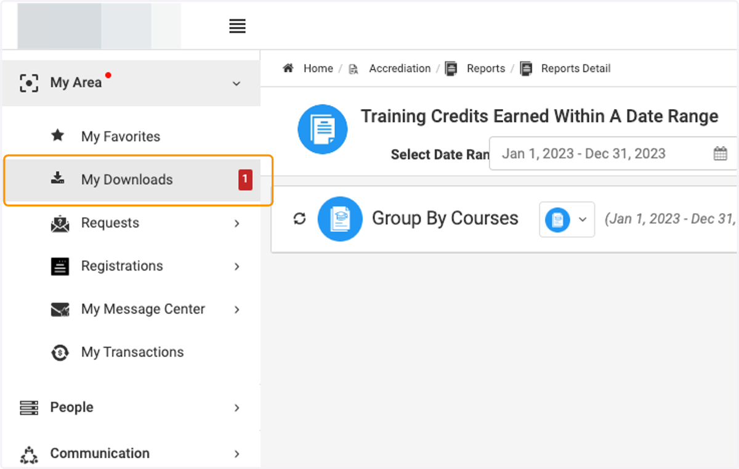The height and width of the screenshot is (469, 739).
Task: Click the Training Credits Earned title text
Action: click(539, 116)
